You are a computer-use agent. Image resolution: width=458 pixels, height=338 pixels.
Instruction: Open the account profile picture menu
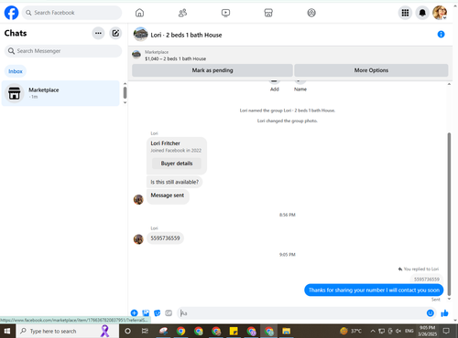tap(440, 13)
